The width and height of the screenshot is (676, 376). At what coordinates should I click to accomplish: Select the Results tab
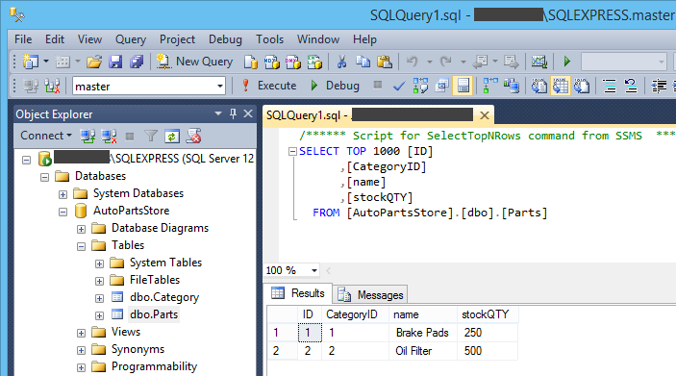tap(298, 293)
